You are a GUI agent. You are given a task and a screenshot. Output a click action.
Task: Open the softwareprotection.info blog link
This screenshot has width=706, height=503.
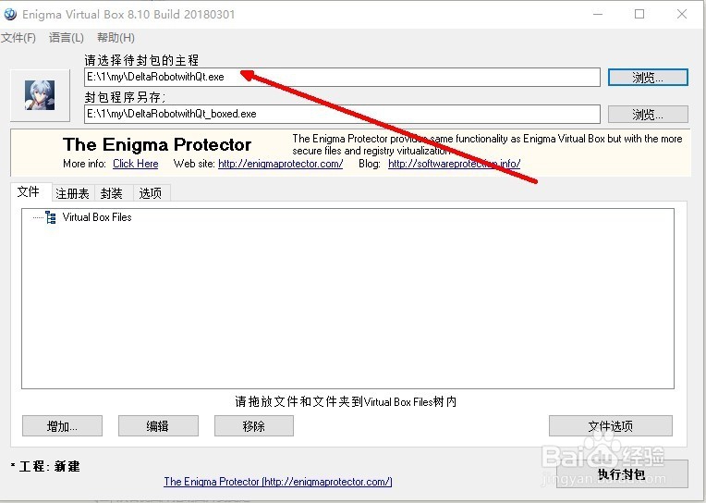(455, 164)
